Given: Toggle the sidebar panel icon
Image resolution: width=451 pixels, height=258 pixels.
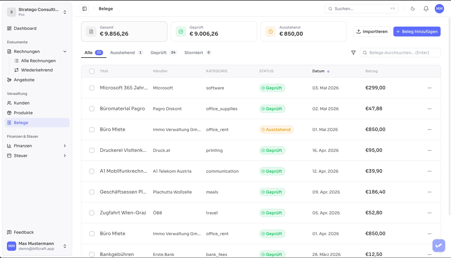Looking at the screenshot, I should tap(85, 9).
